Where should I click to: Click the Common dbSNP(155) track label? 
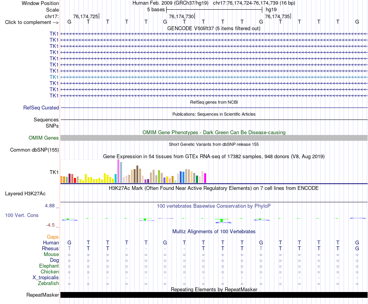pyautogui.click(x=34, y=150)
